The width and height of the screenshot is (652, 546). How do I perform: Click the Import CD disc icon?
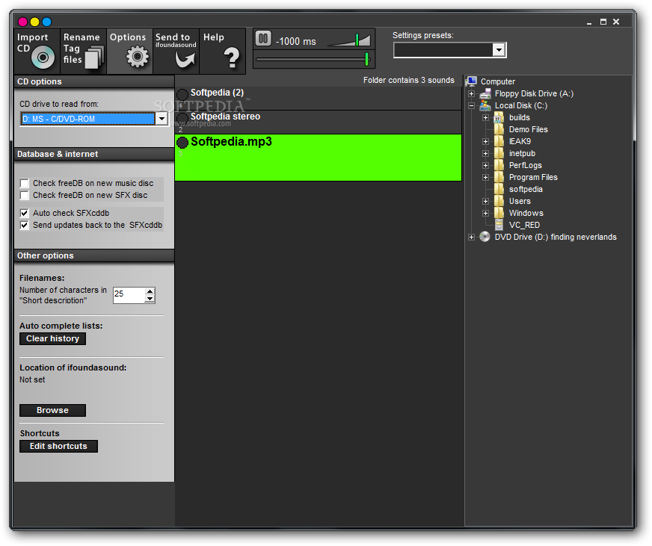[x=44, y=58]
